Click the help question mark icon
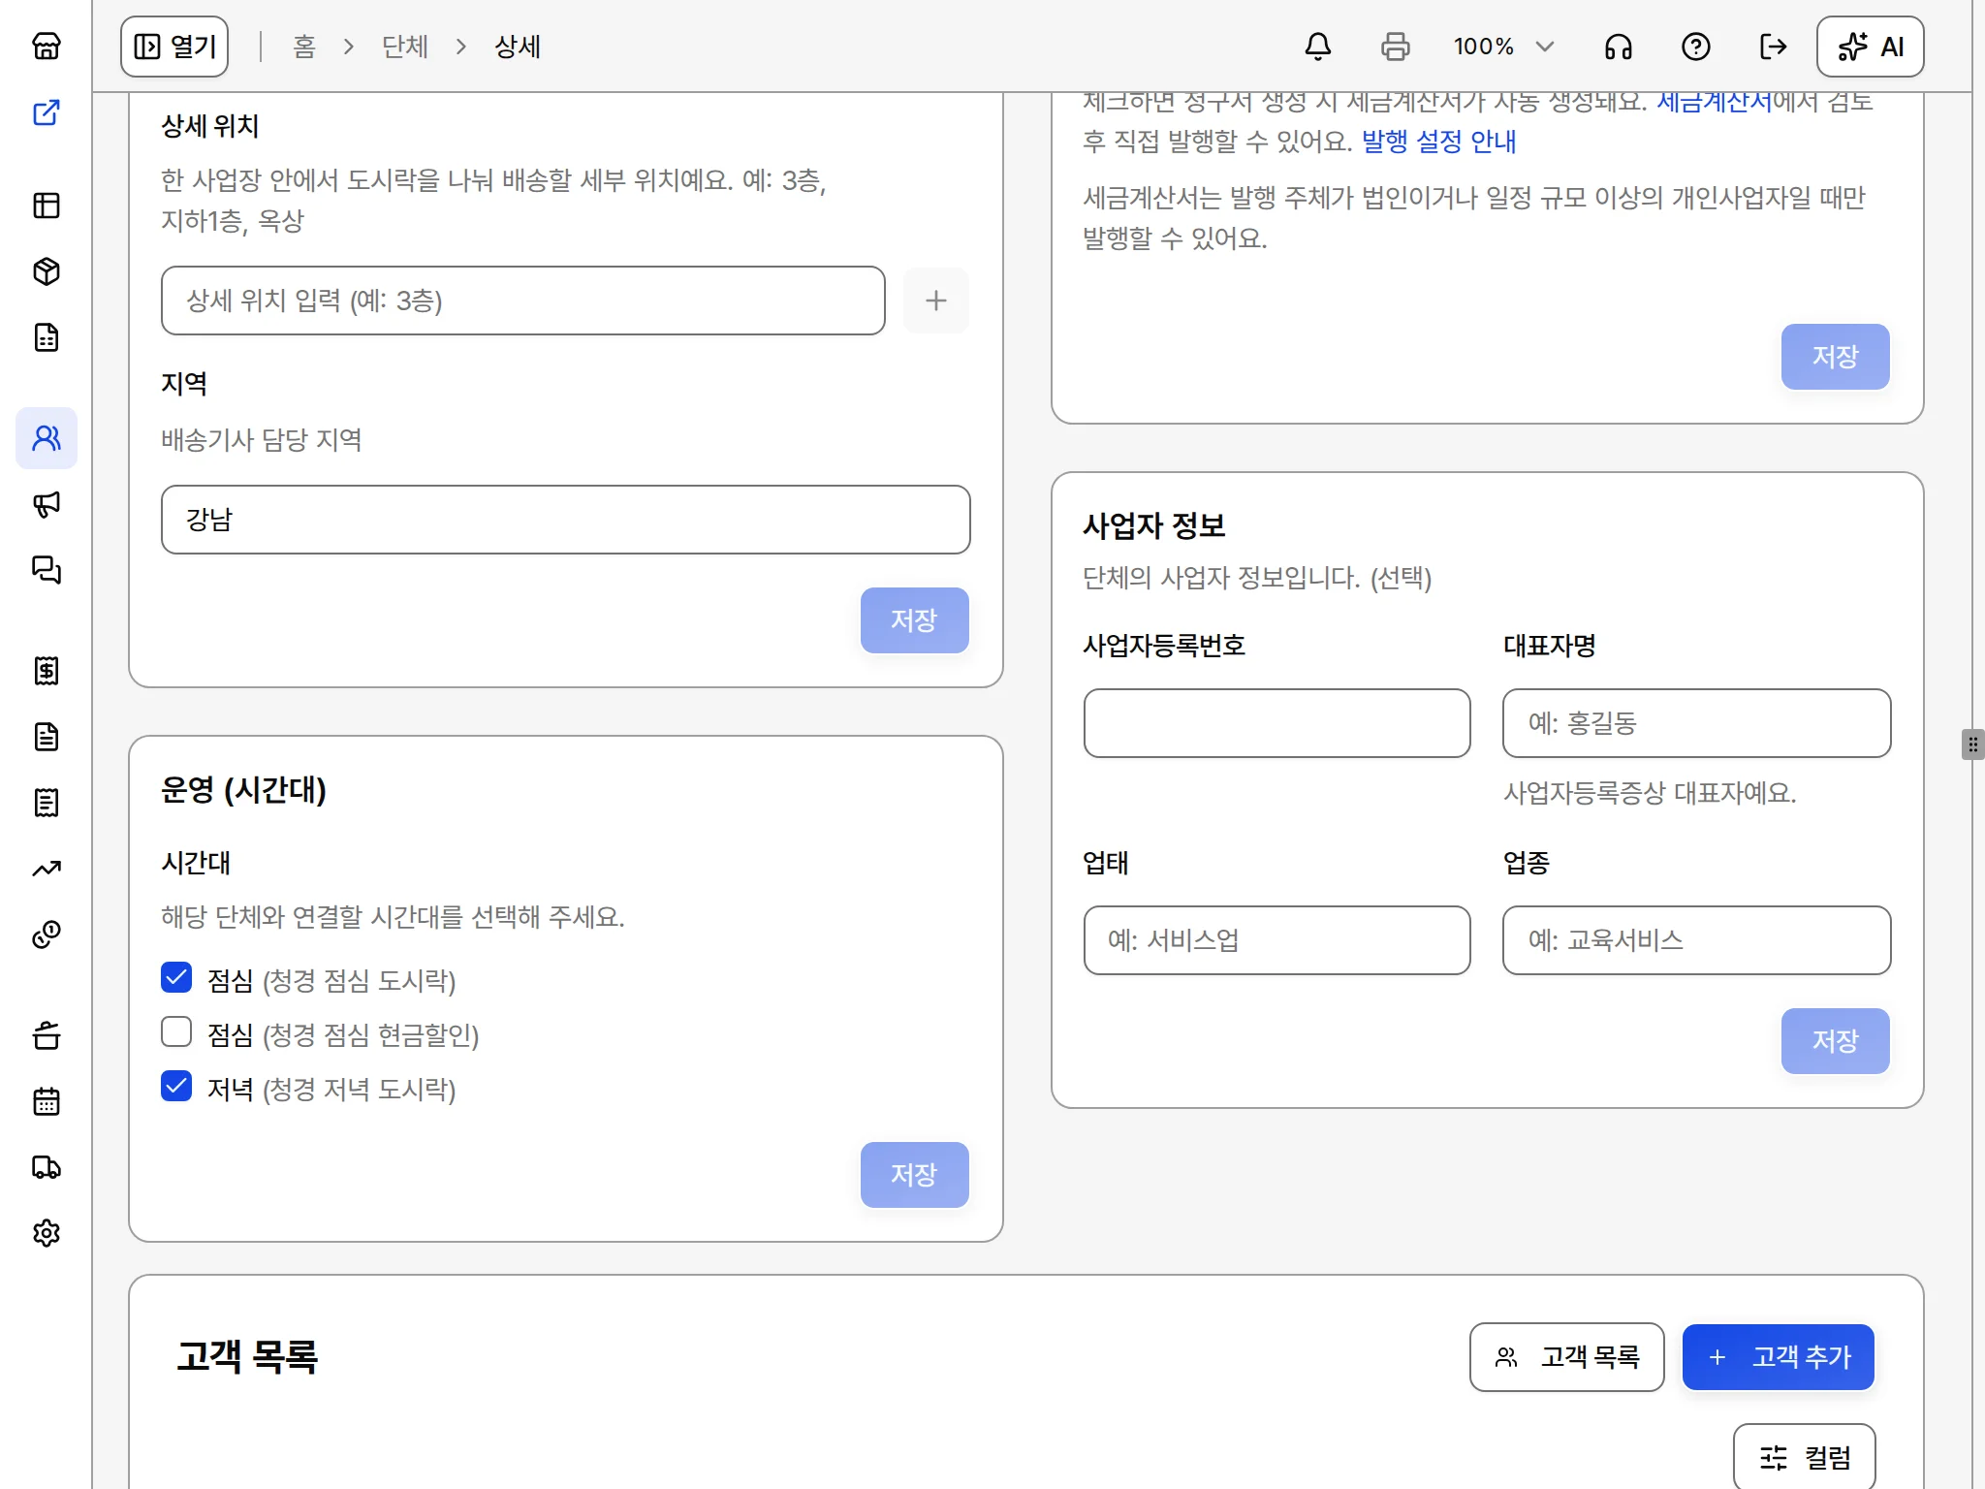 pos(1696,47)
